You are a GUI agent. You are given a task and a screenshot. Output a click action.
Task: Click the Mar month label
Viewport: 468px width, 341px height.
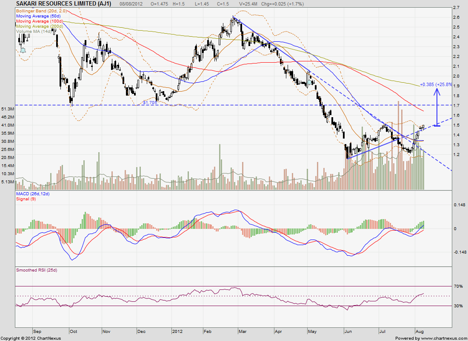(243, 332)
